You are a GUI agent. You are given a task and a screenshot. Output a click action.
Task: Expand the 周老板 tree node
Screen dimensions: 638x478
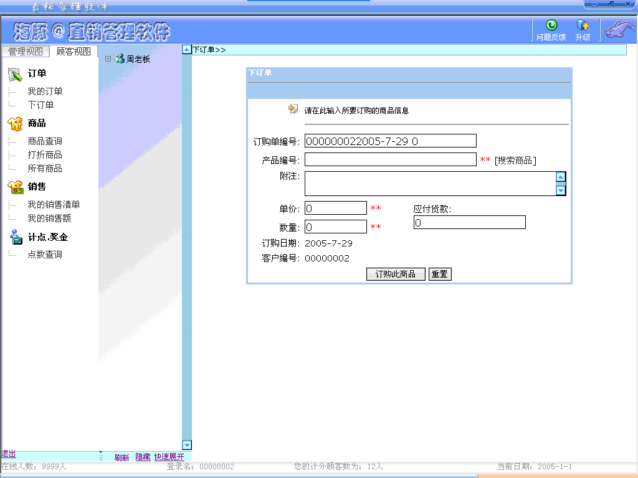pyautogui.click(x=108, y=59)
